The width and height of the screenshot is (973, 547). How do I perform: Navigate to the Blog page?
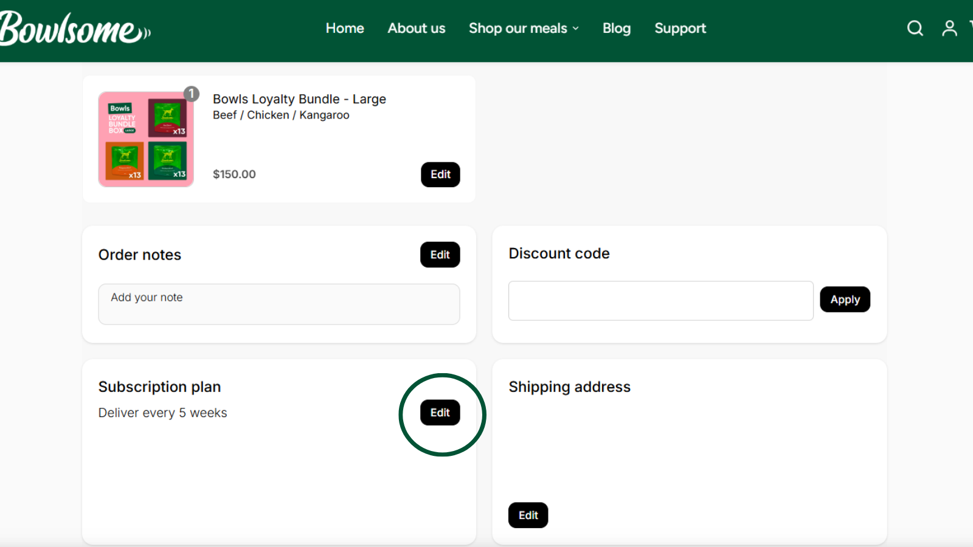[616, 29]
